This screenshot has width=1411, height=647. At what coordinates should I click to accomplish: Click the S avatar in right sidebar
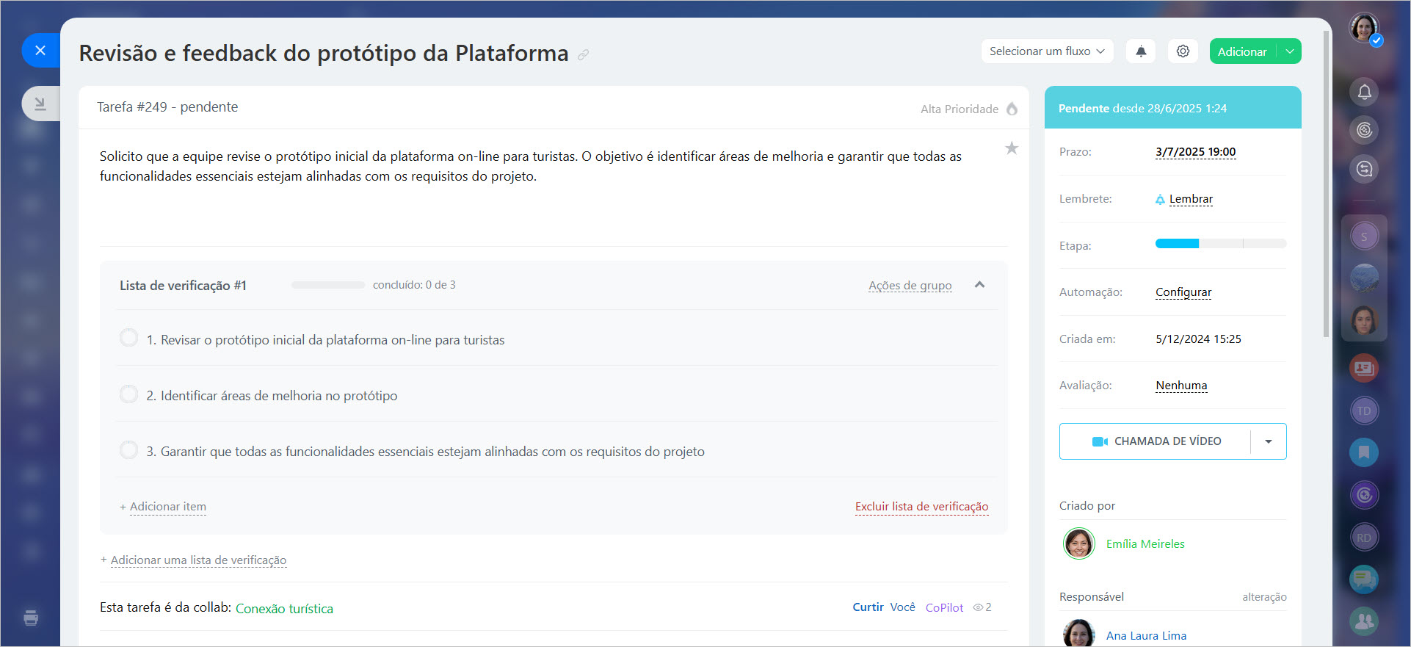tap(1364, 236)
